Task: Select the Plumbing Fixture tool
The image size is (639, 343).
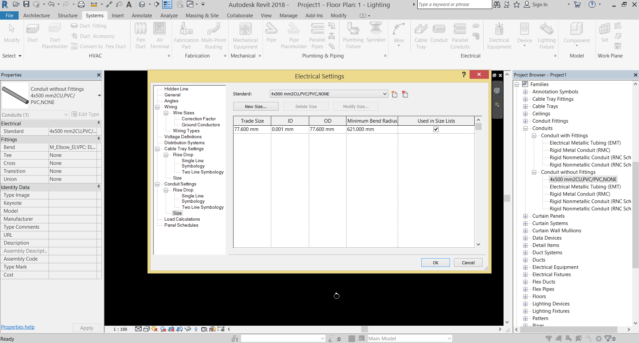Action: pyautogui.click(x=353, y=36)
